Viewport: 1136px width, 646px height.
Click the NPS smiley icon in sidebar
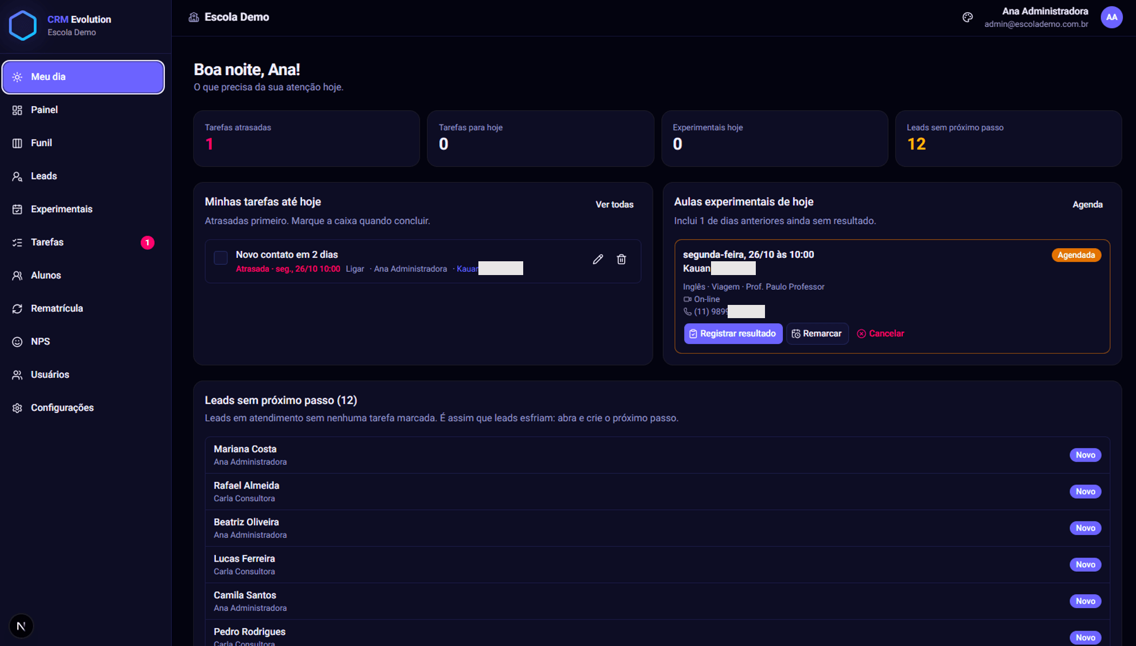pos(17,342)
